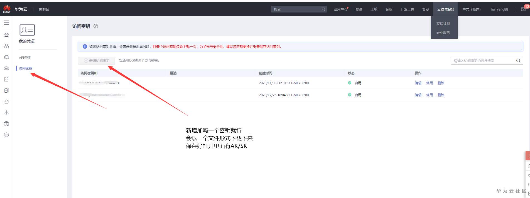
Task: Click the magnifier in access key ID search
Action: click(x=518, y=61)
